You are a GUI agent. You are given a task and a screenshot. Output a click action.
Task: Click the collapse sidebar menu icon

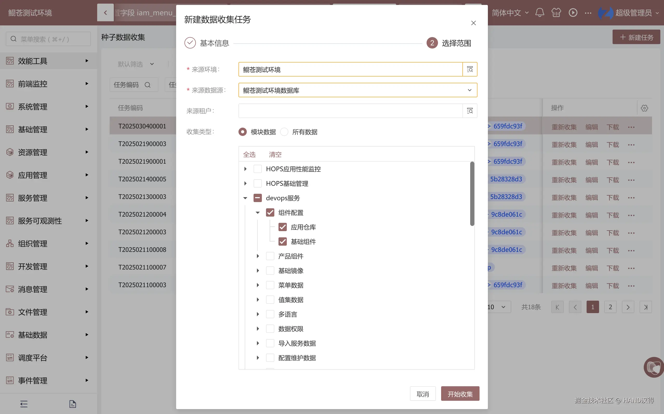[x=24, y=404]
